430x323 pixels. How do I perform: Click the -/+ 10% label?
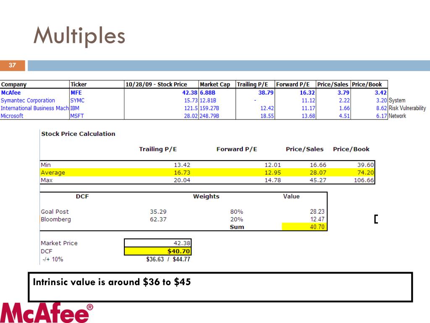[52, 259]
